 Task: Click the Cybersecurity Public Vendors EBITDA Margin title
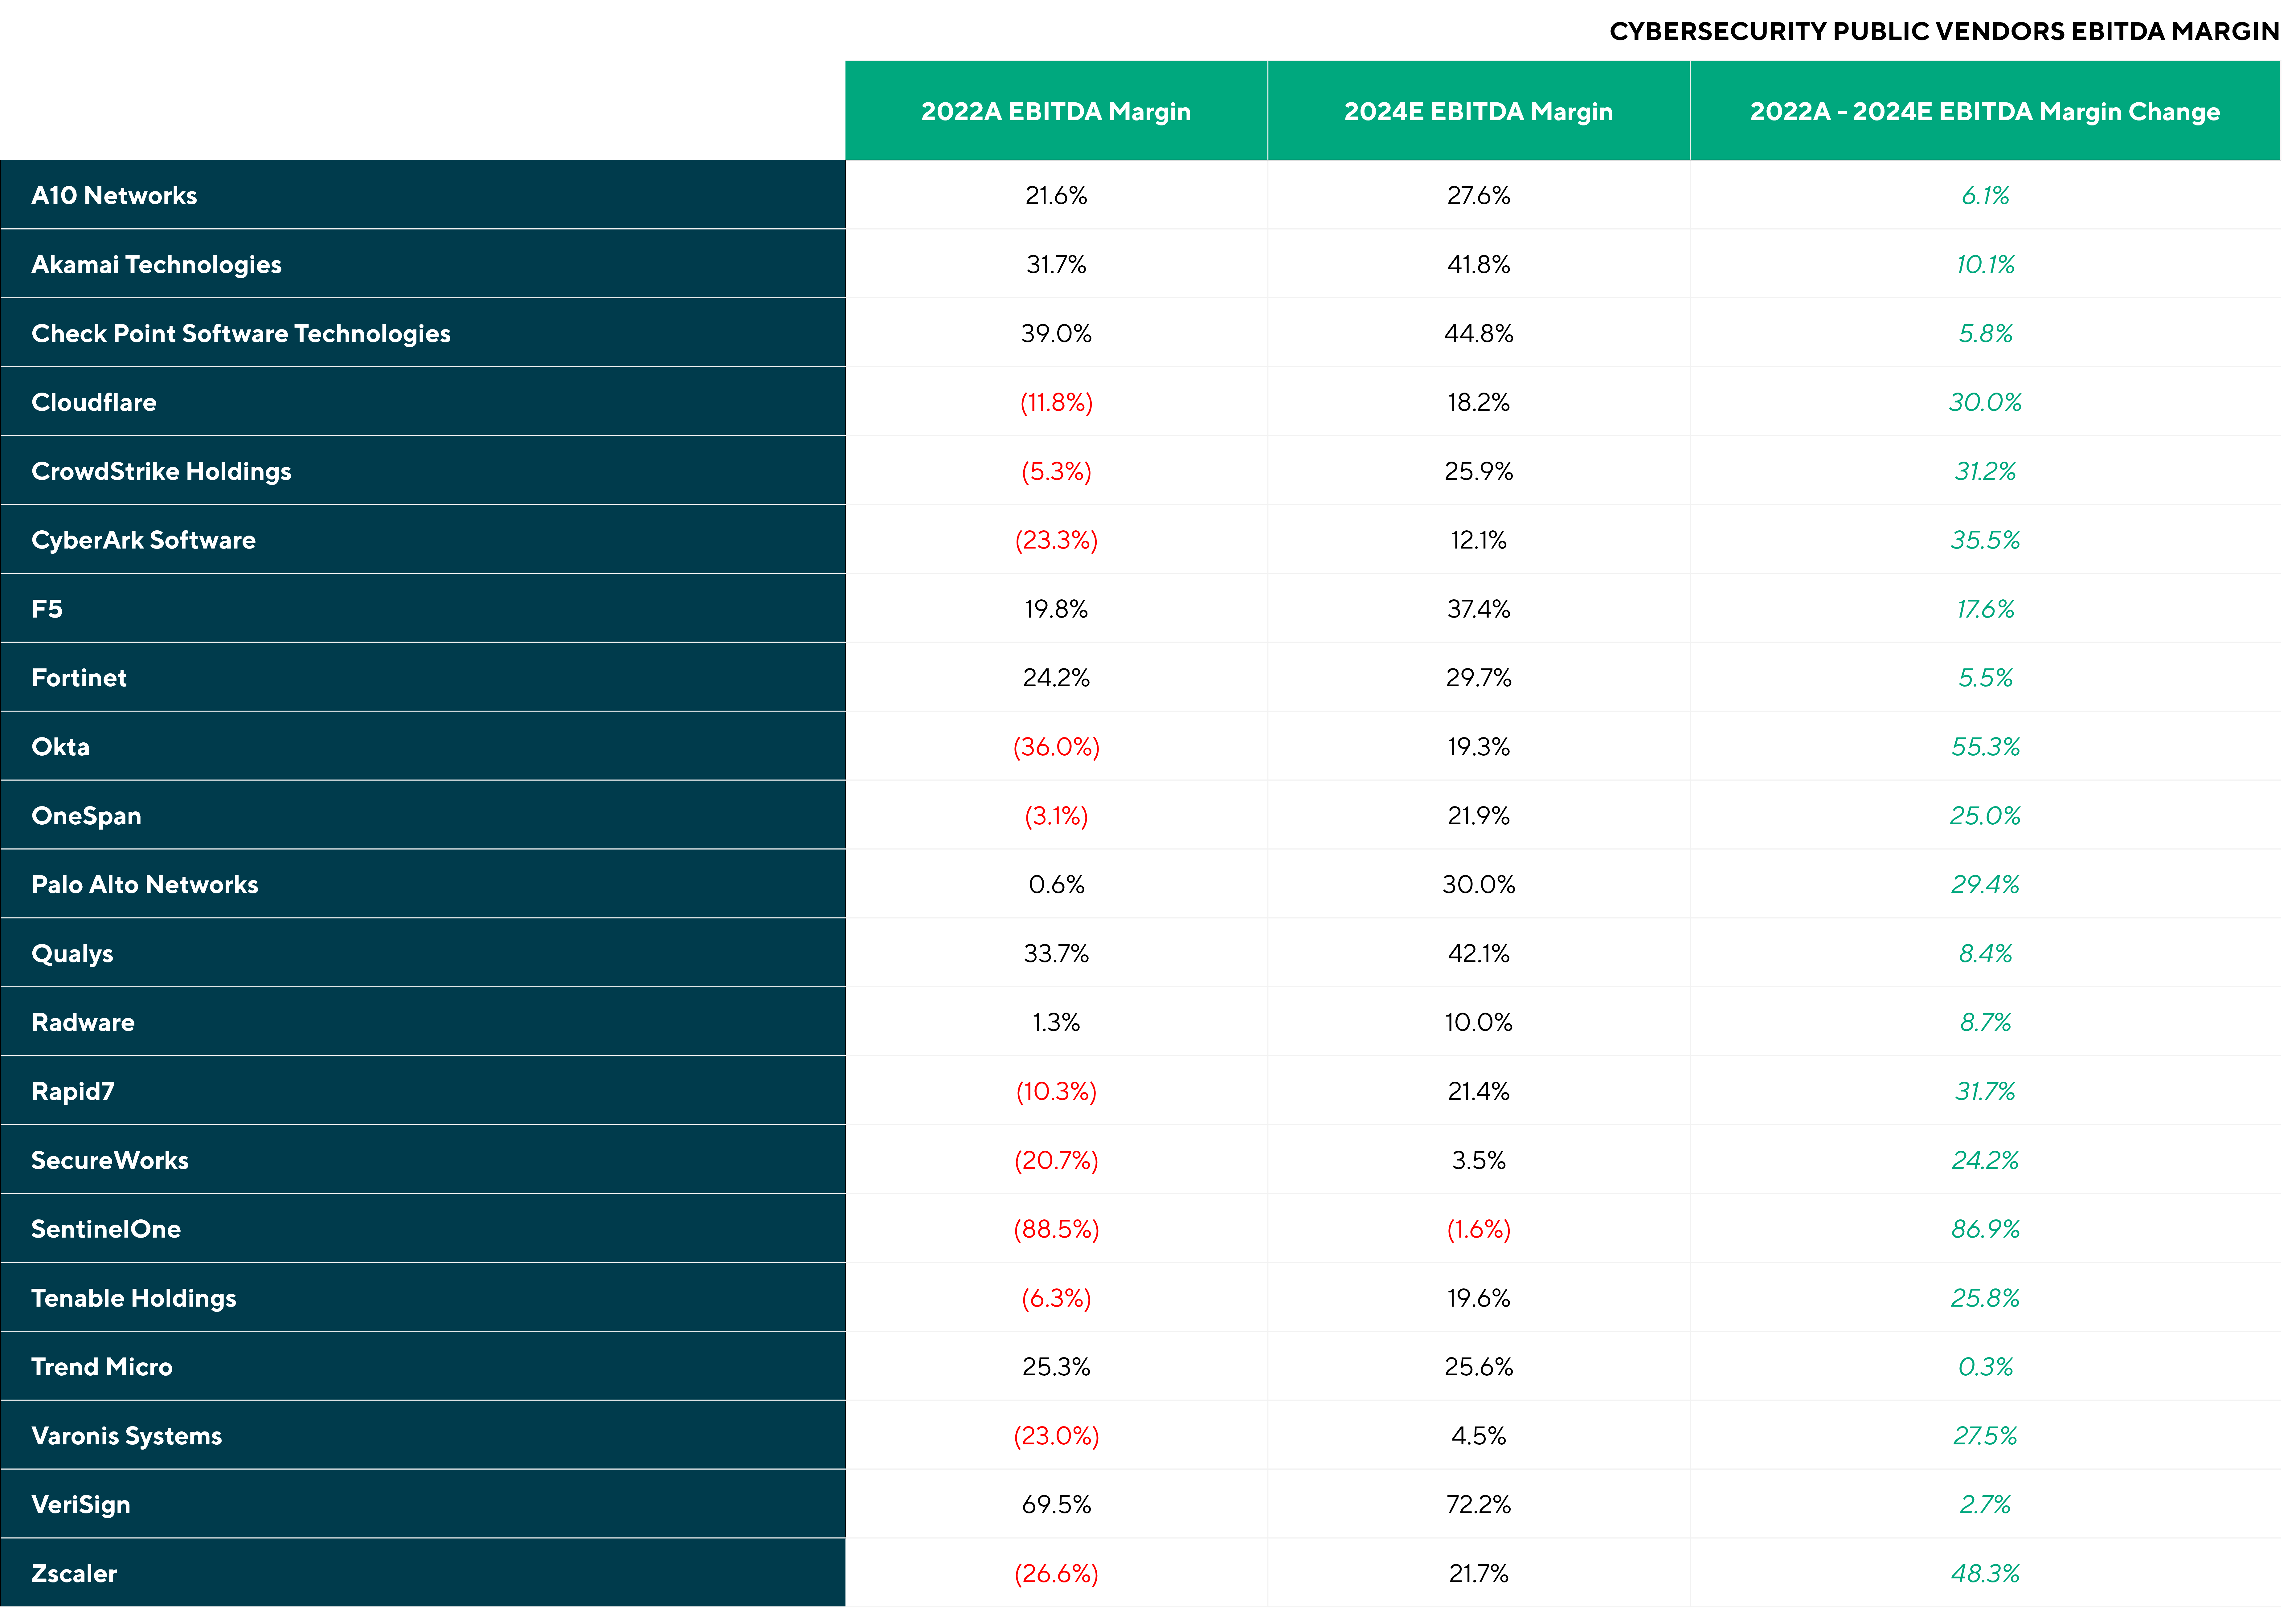(1943, 31)
